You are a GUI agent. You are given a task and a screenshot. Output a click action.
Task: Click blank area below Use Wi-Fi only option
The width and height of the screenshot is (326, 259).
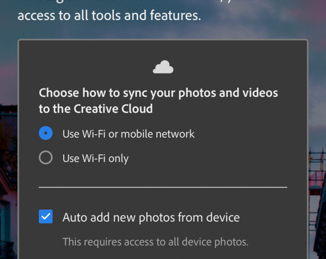tap(163, 175)
